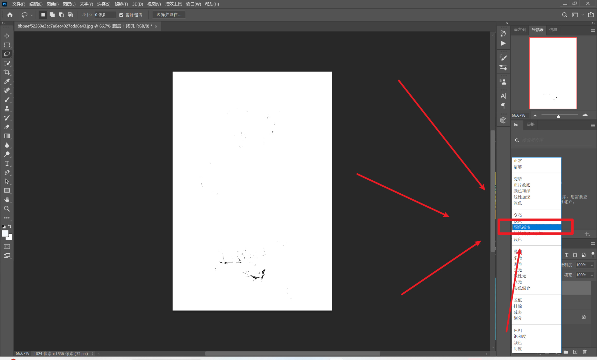
Task: Open fill 填充 100% dropdown arrow
Action: (x=592, y=275)
